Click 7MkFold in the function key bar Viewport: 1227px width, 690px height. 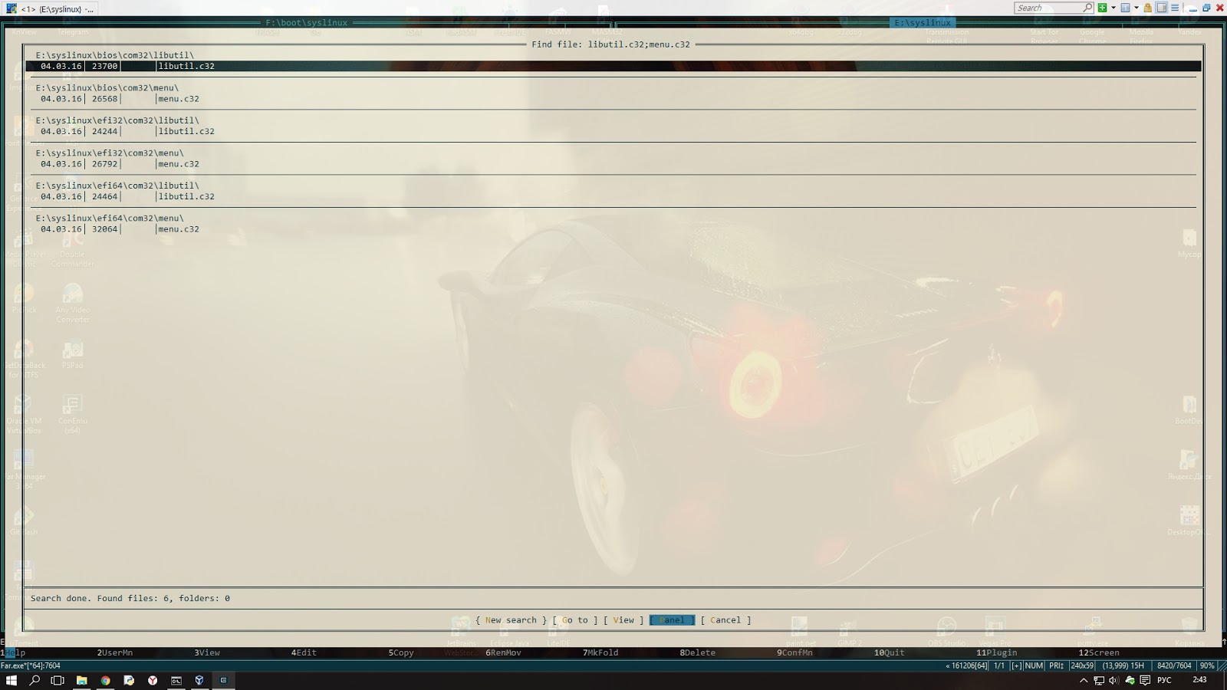point(600,653)
